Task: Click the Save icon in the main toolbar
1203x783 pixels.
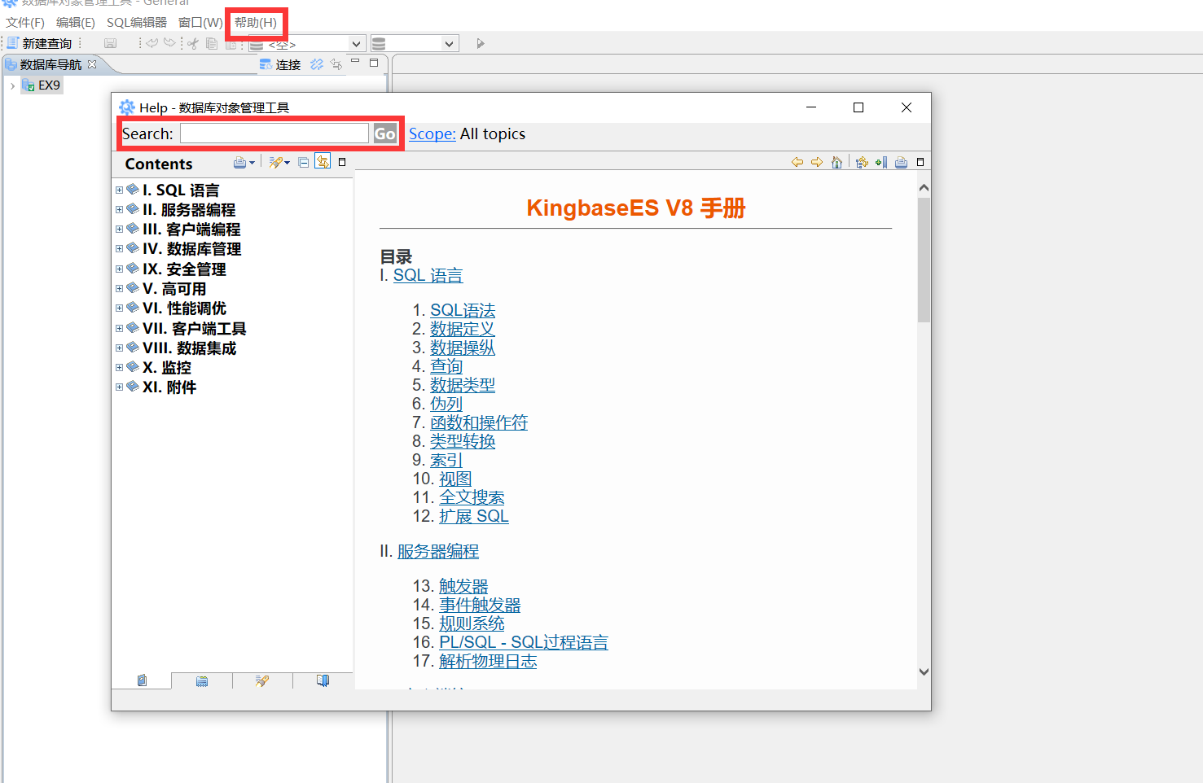Action: click(x=110, y=43)
